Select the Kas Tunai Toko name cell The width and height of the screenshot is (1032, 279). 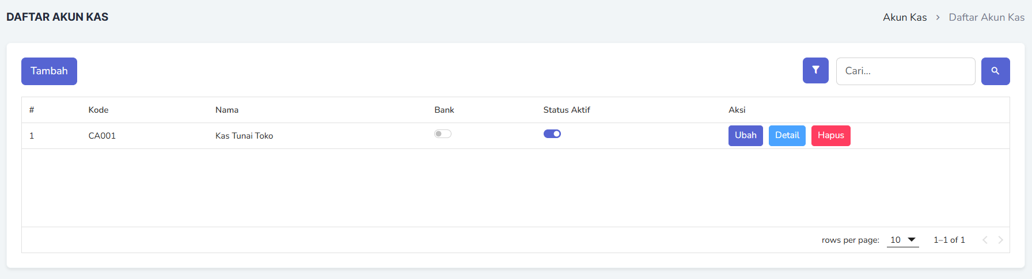coord(244,136)
